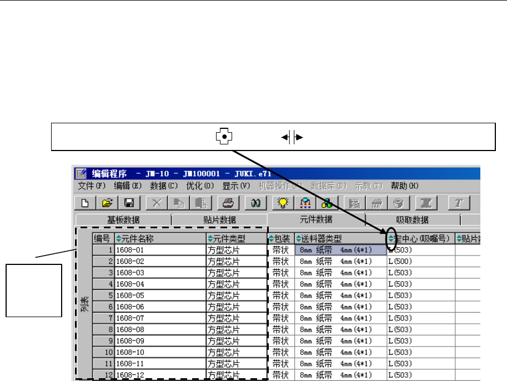Open the 优化(O) menu
This screenshot has width=507, height=381.
point(200,186)
